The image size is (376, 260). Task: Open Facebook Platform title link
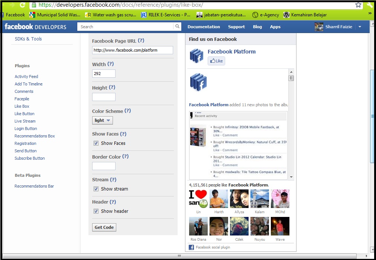coord(231,52)
